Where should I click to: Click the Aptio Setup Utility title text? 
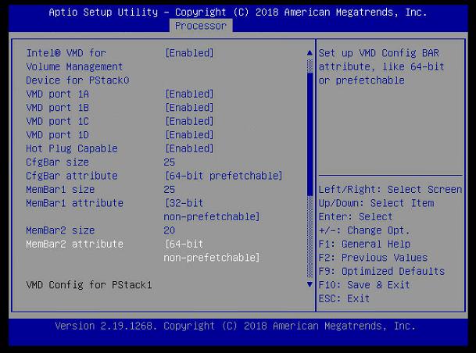[x=238, y=12]
